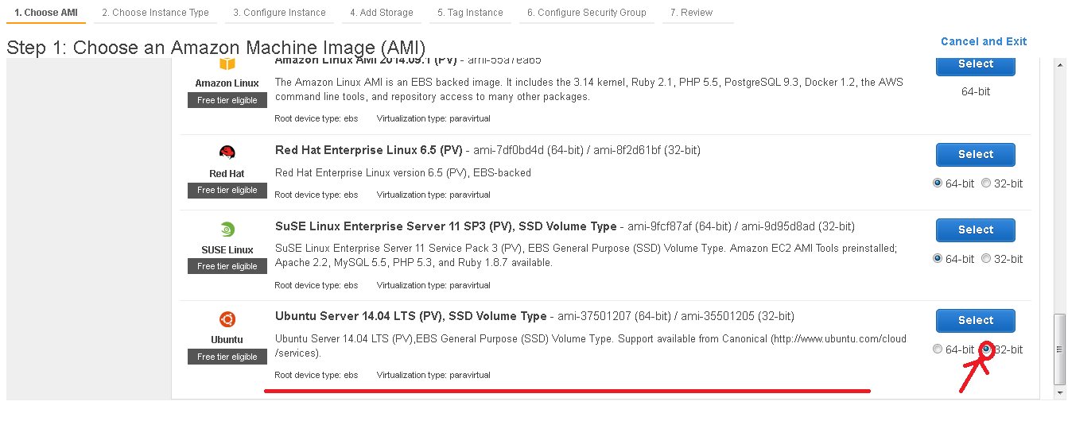Click 'Red Hat Enterprise Linux version 6.5 (PV), EBS-backed' text
The width and height of the screenshot is (1068, 440).
tap(403, 172)
